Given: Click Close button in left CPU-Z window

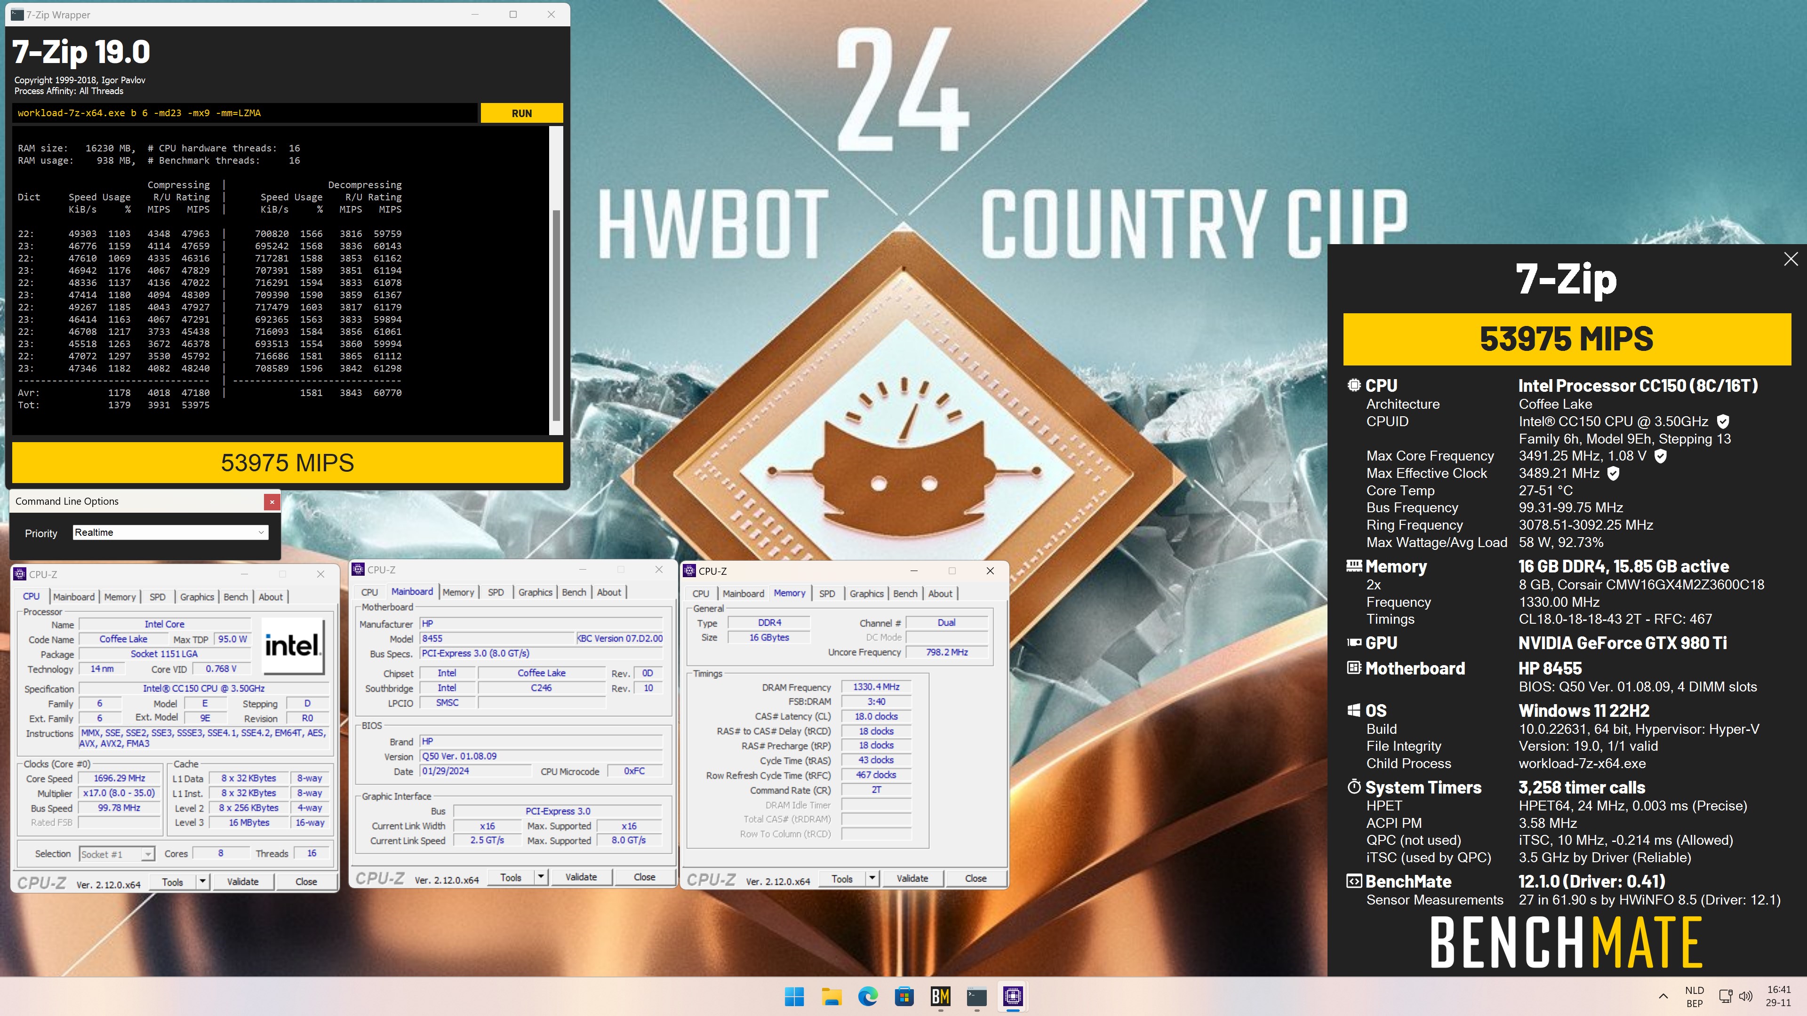Looking at the screenshot, I should point(306,882).
